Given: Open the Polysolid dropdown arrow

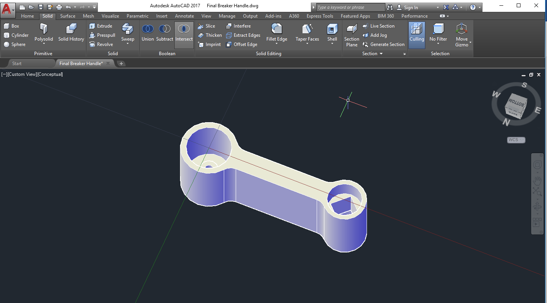Looking at the screenshot, I should coord(44,44).
